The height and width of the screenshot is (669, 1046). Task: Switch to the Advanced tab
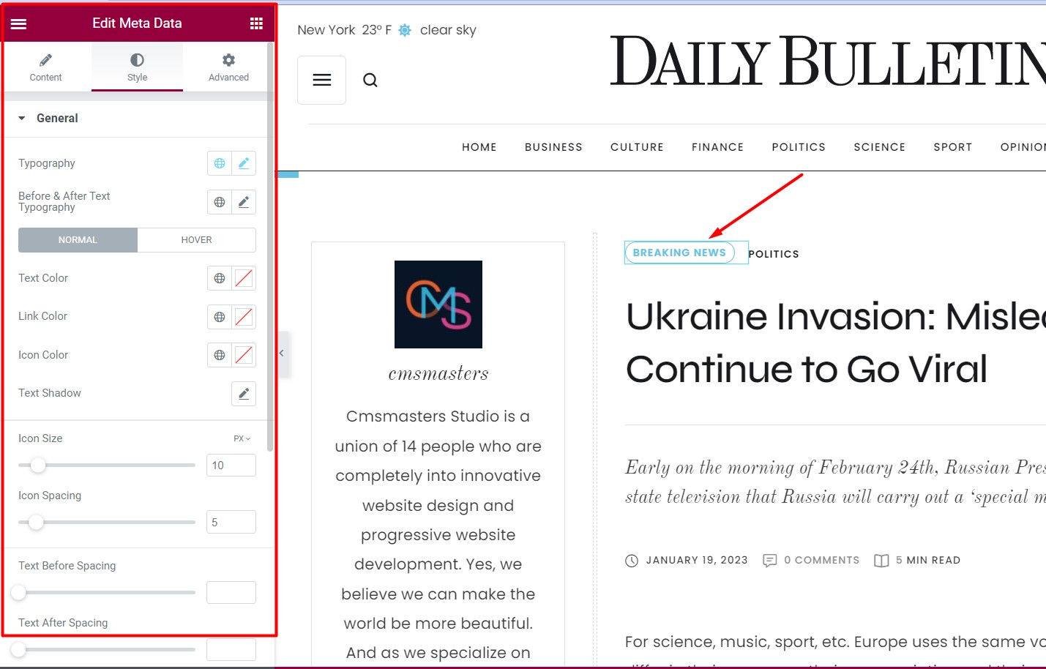tap(228, 67)
